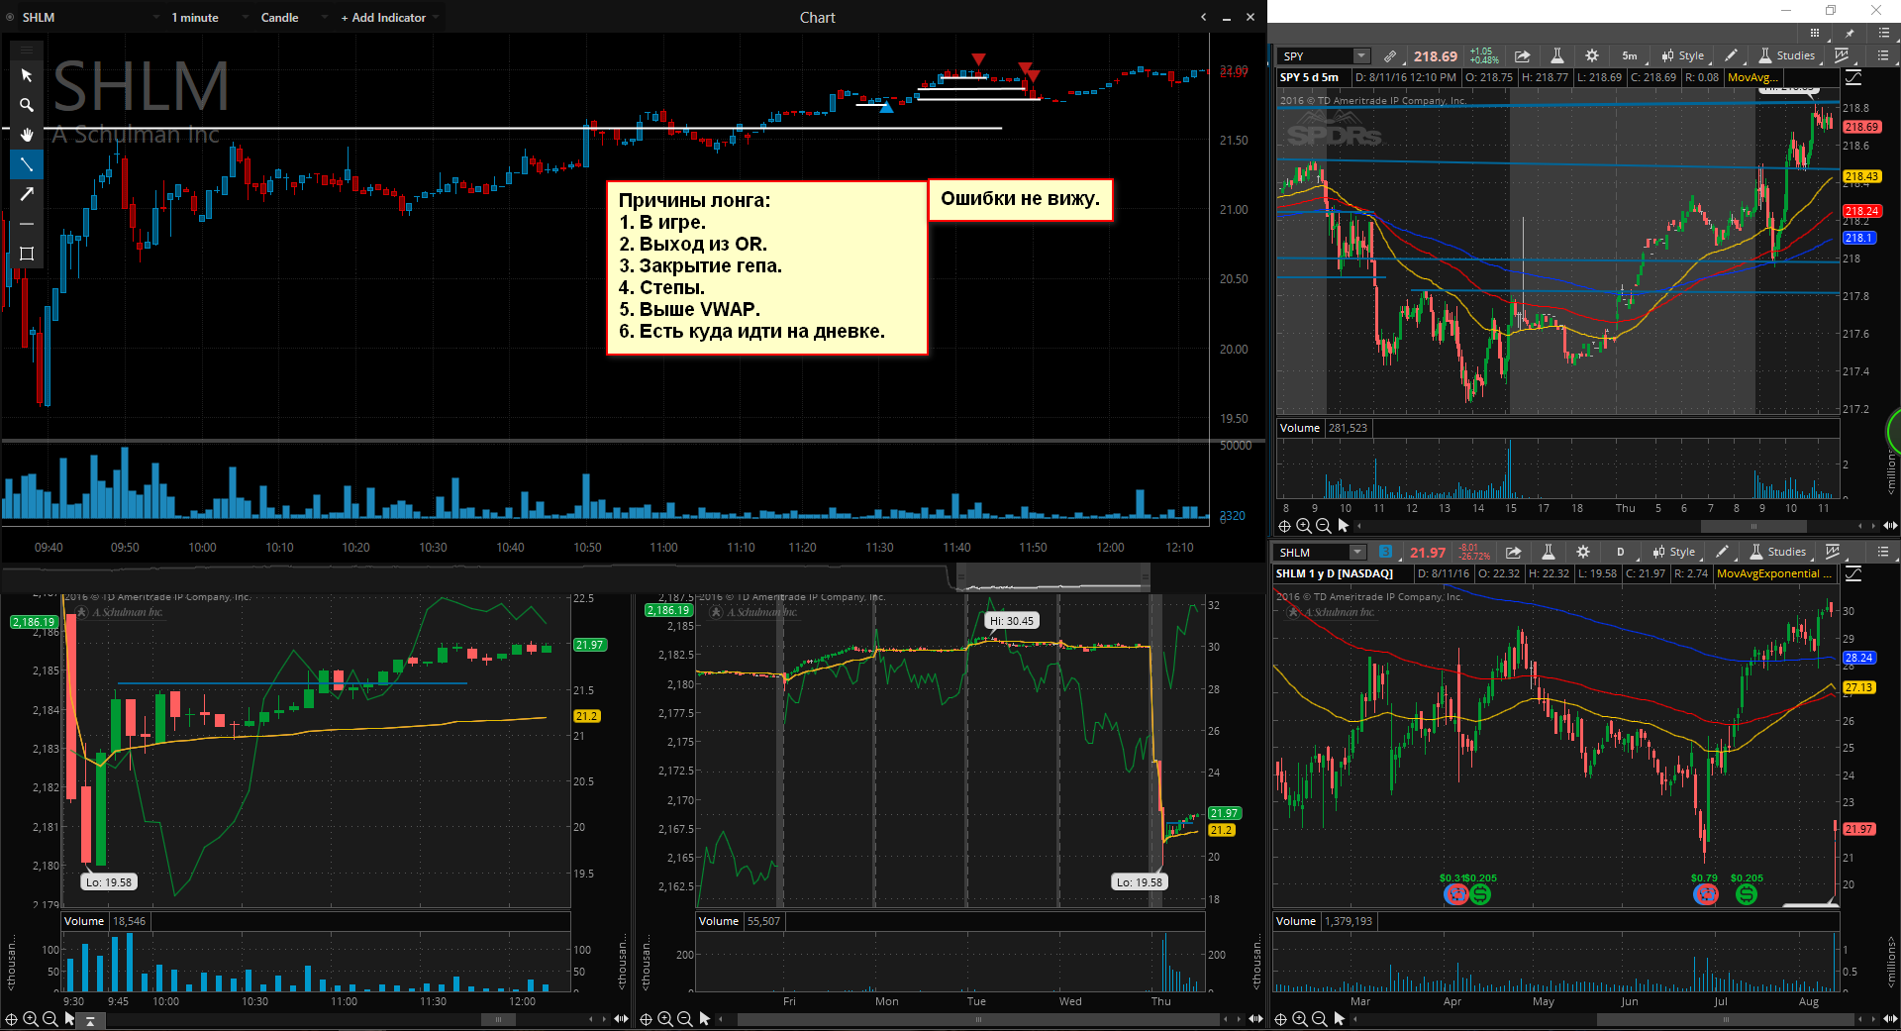Open the Style menu in SPY toolbar
This screenshot has height=1031, width=1901.
tap(1683, 55)
